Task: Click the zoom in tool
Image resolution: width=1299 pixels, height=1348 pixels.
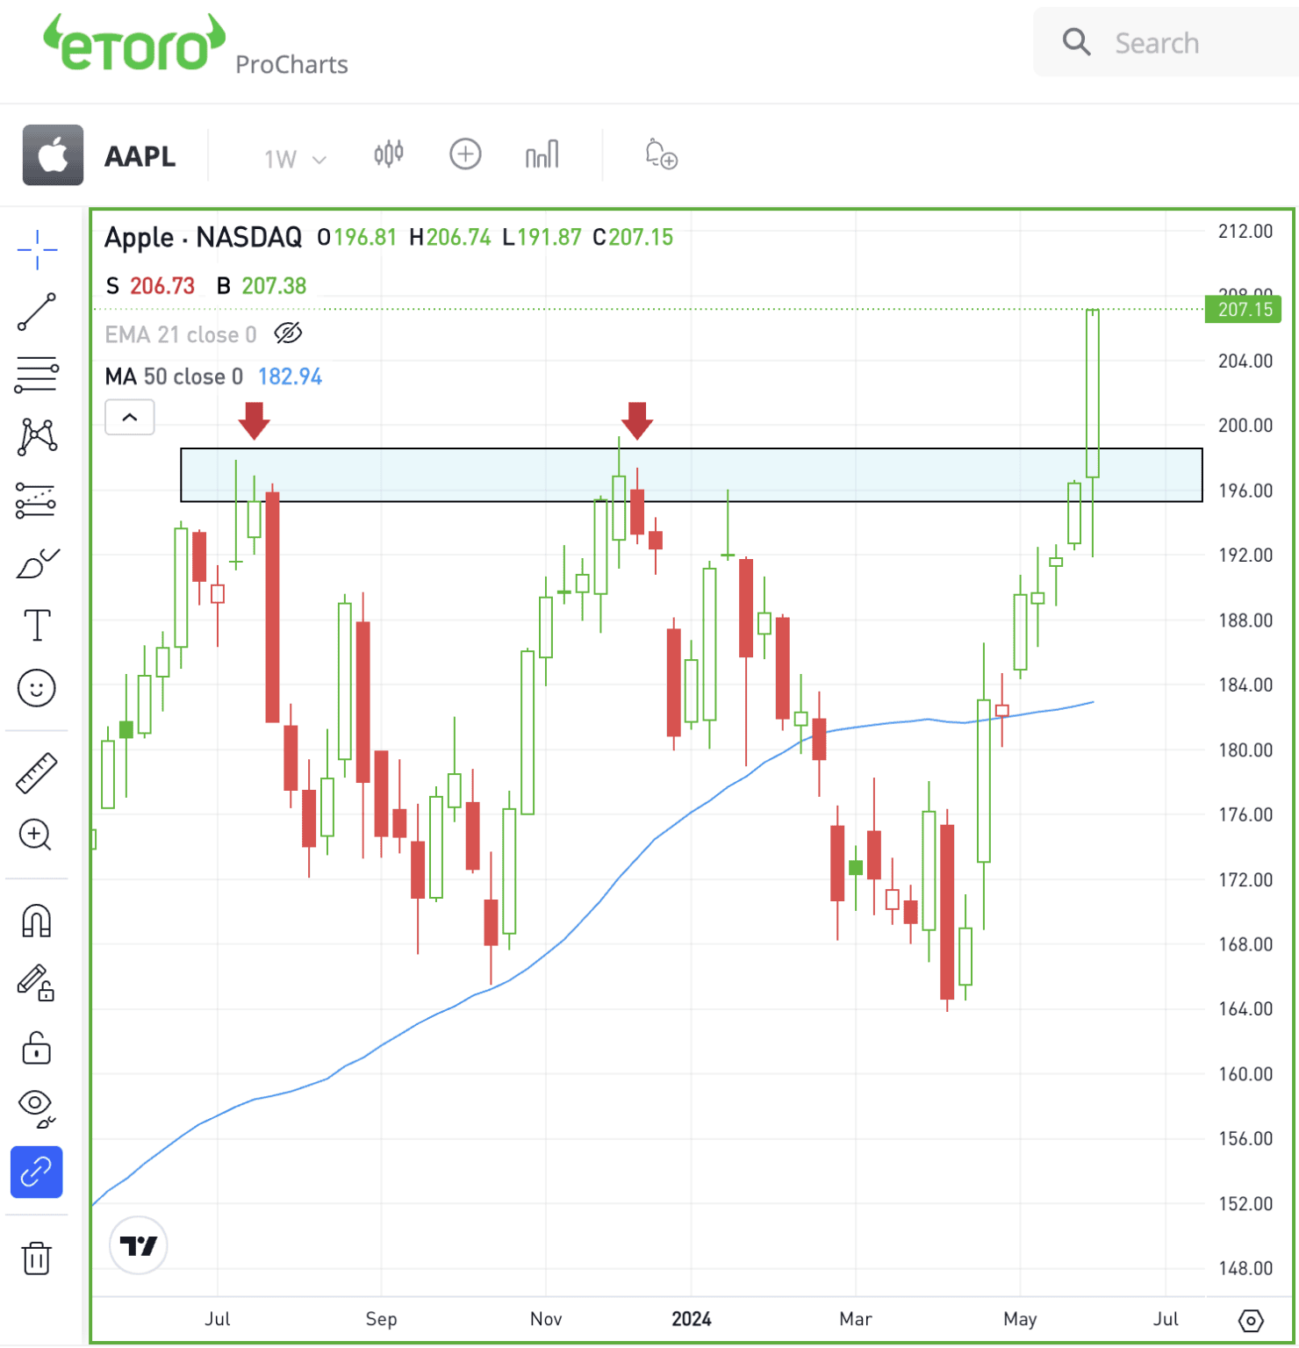Action: [37, 835]
